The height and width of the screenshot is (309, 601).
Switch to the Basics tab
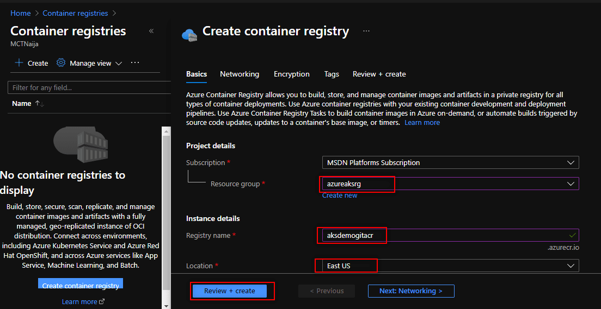[197, 74]
